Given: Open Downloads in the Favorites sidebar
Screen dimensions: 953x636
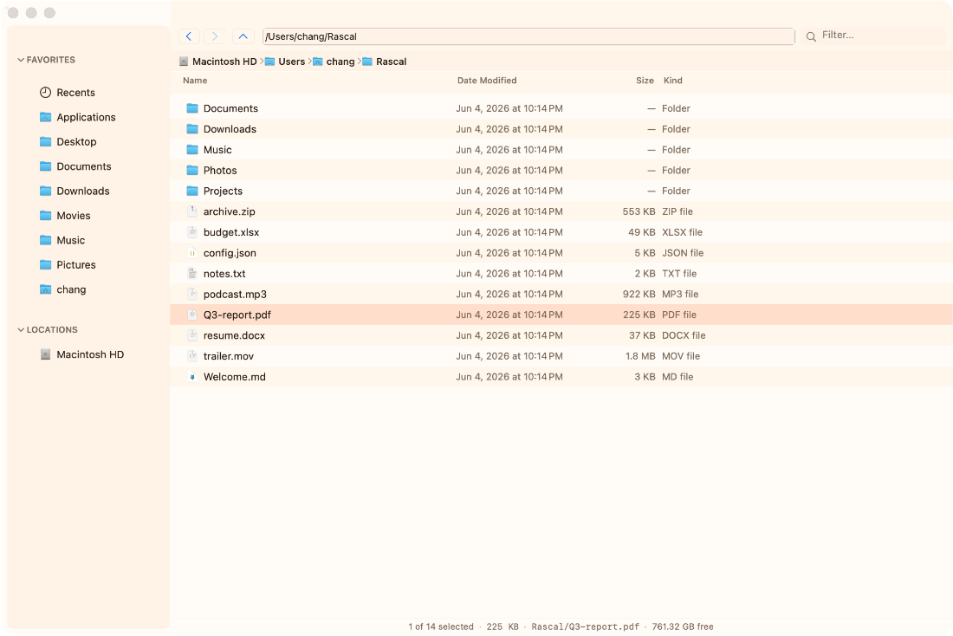Looking at the screenshot, I should point(83,191).
